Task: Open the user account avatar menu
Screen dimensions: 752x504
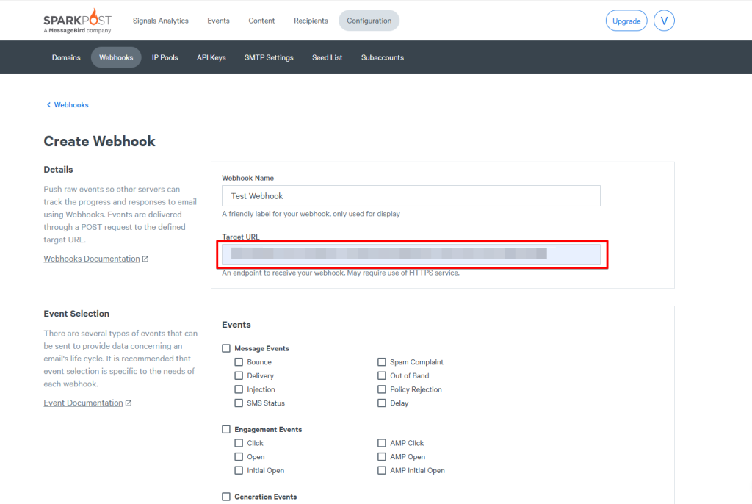Action: coord(664,21)
